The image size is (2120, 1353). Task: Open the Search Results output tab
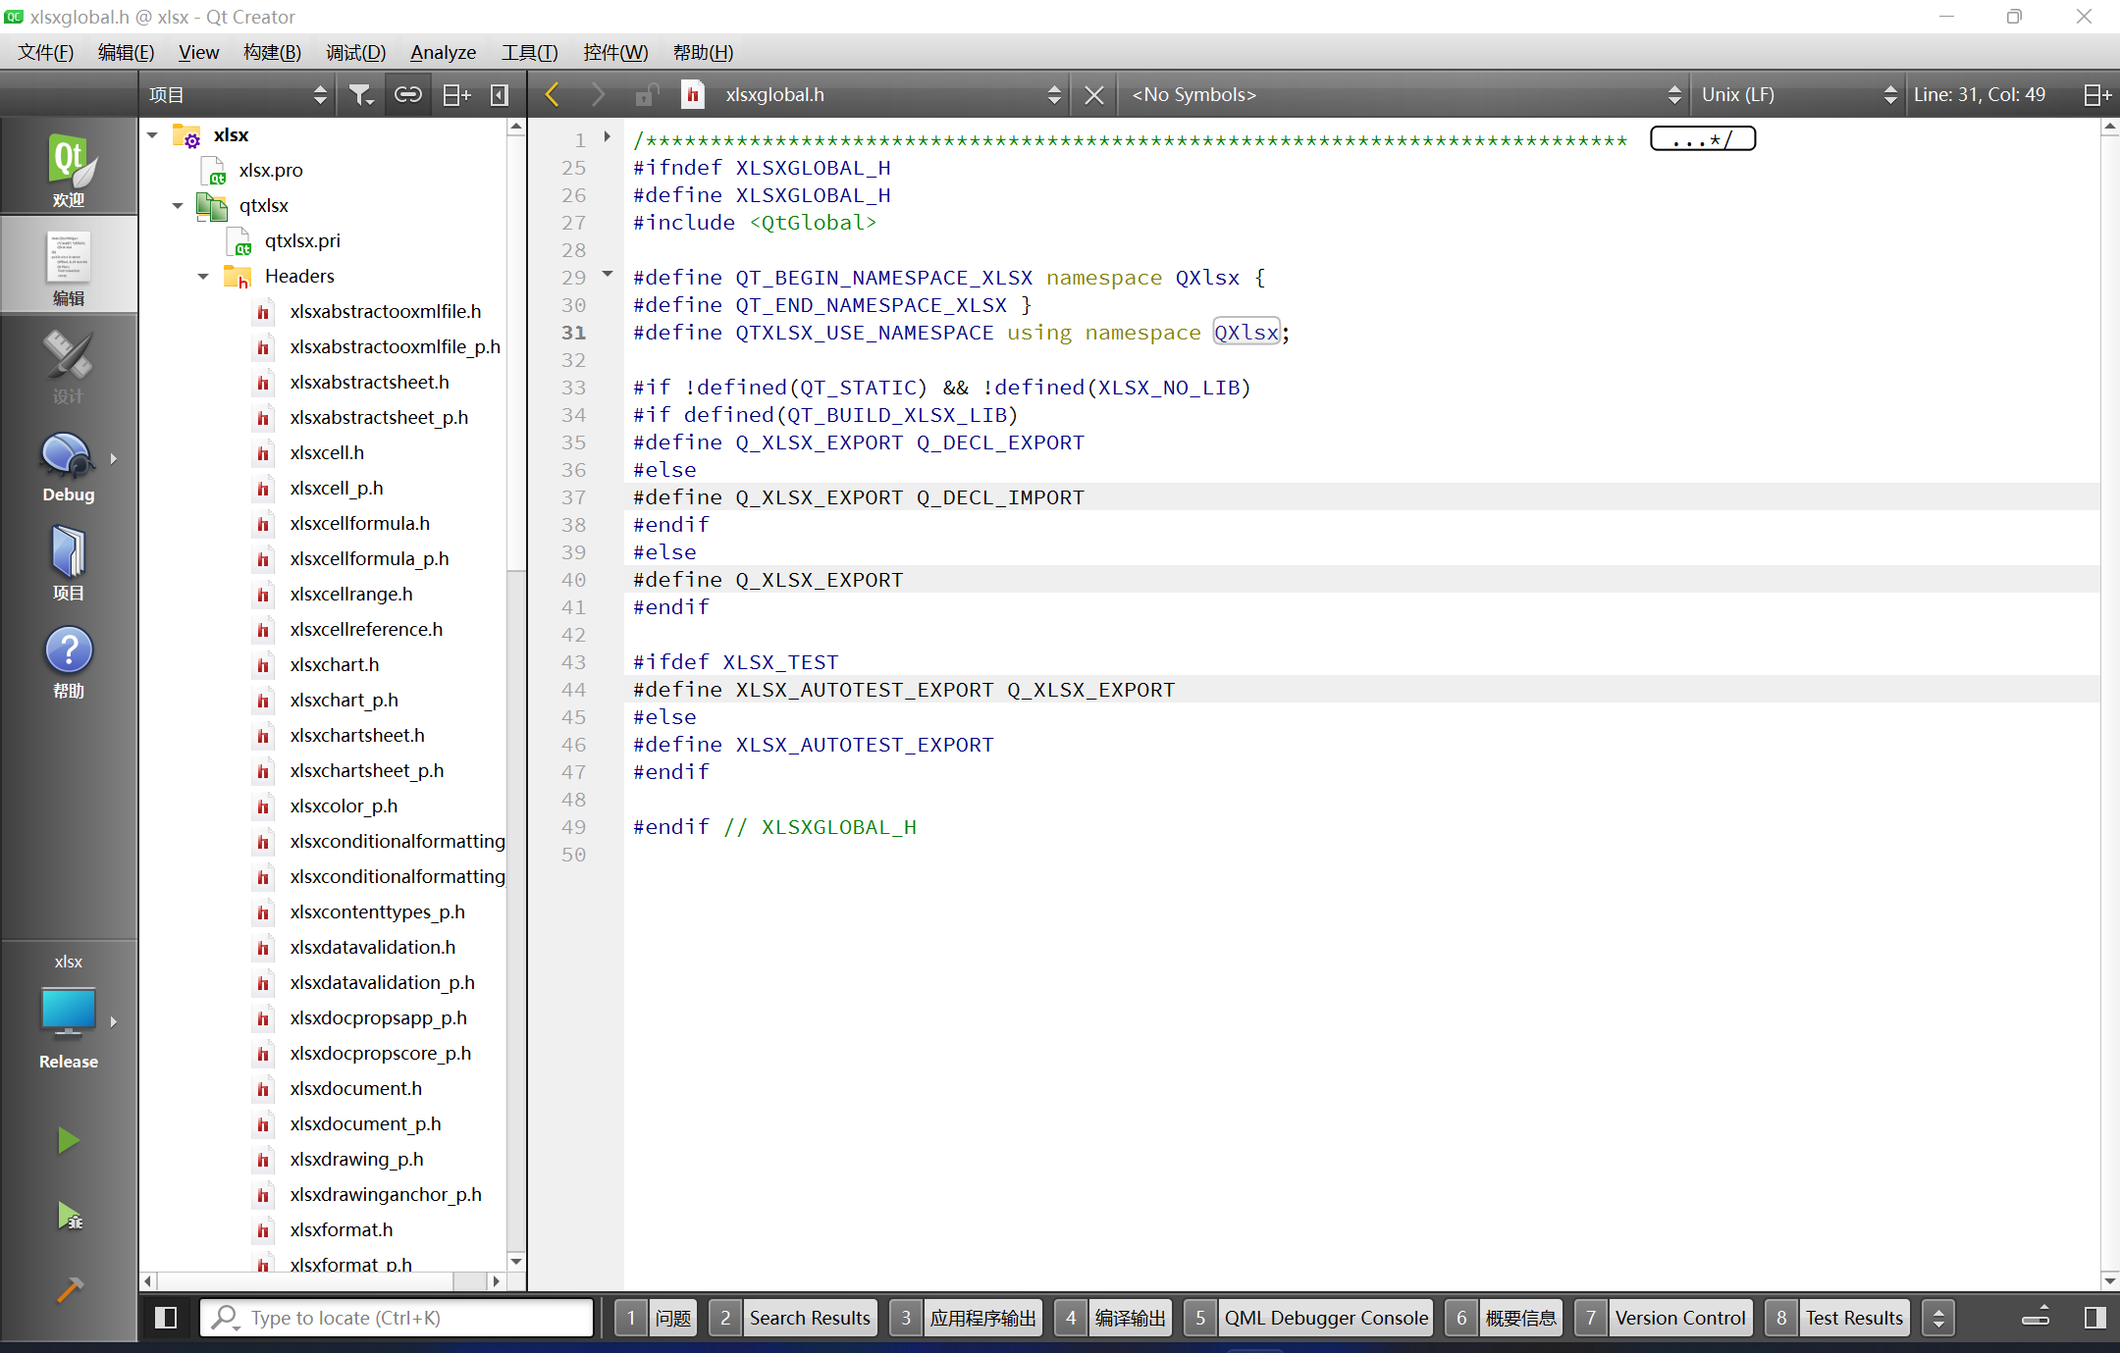click(x=809, y=1318)
